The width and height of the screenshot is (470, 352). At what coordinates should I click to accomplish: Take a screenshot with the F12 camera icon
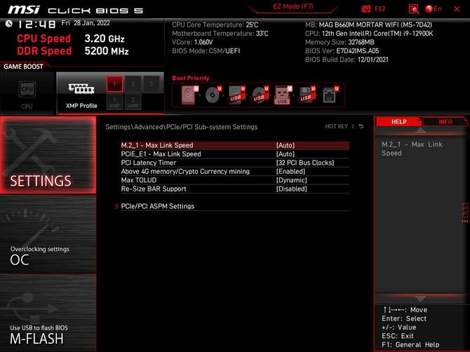365,9
